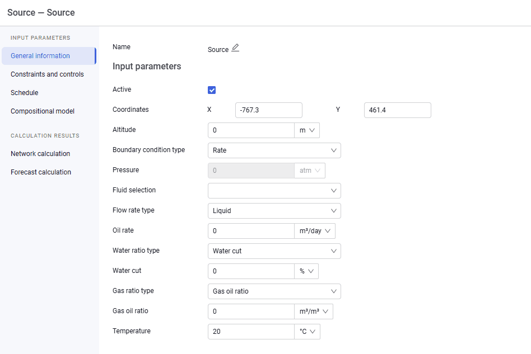This screenshot has width=531, height=354.
Task: Change the Water cut percent unit
Action: click(x=306, y=271)
